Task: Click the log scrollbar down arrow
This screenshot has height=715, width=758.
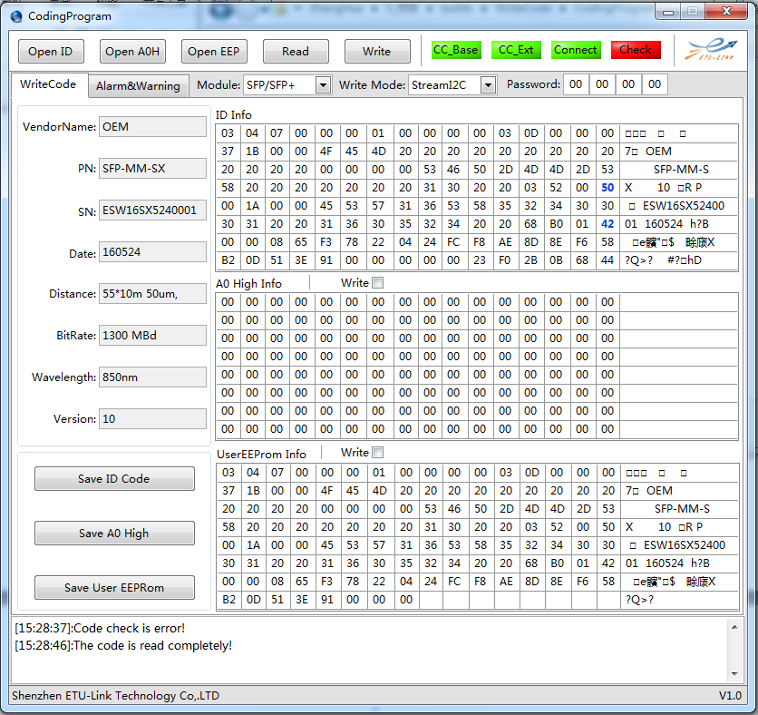Action: coord(734,674)
